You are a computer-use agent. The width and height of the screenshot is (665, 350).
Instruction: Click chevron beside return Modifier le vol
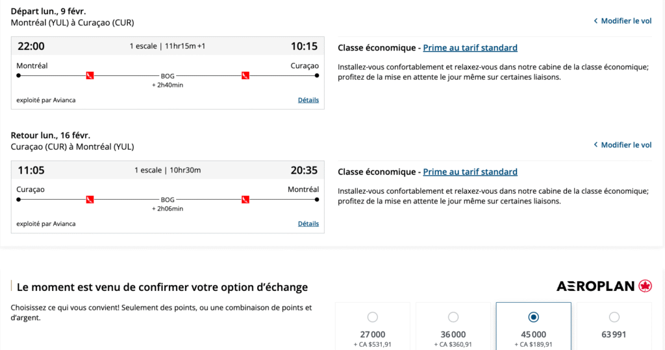(x=596, y=145)
